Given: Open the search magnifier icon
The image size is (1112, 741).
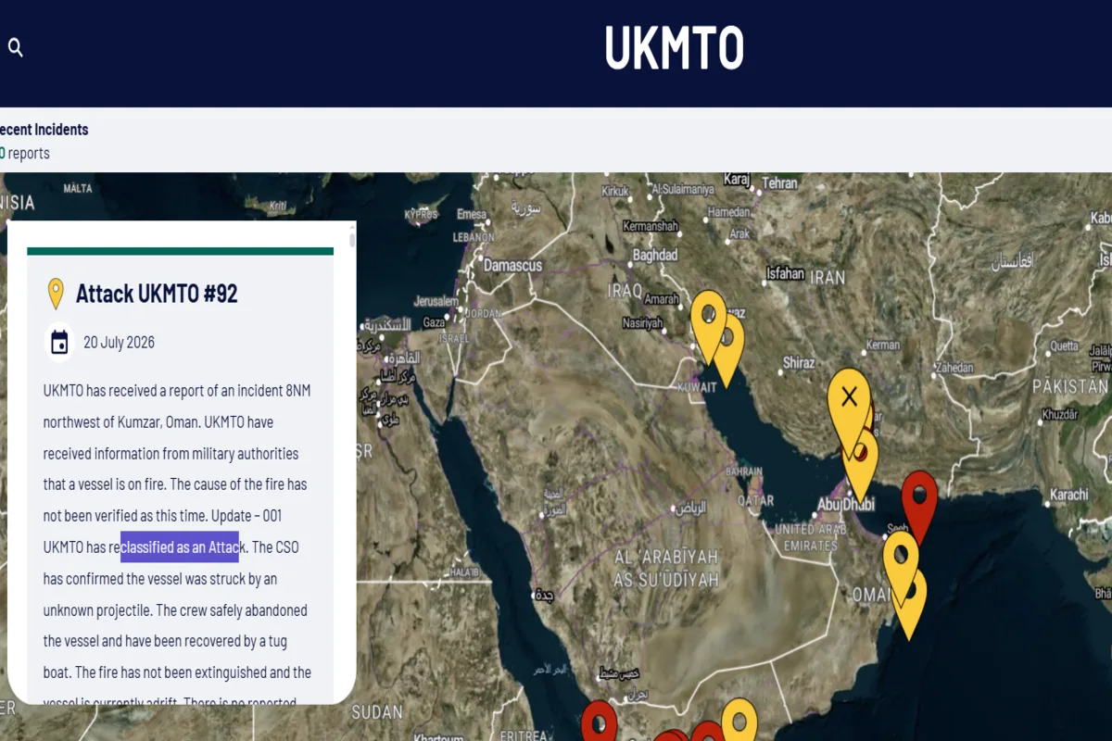Looking at the screenshot, I should point(15,47).
